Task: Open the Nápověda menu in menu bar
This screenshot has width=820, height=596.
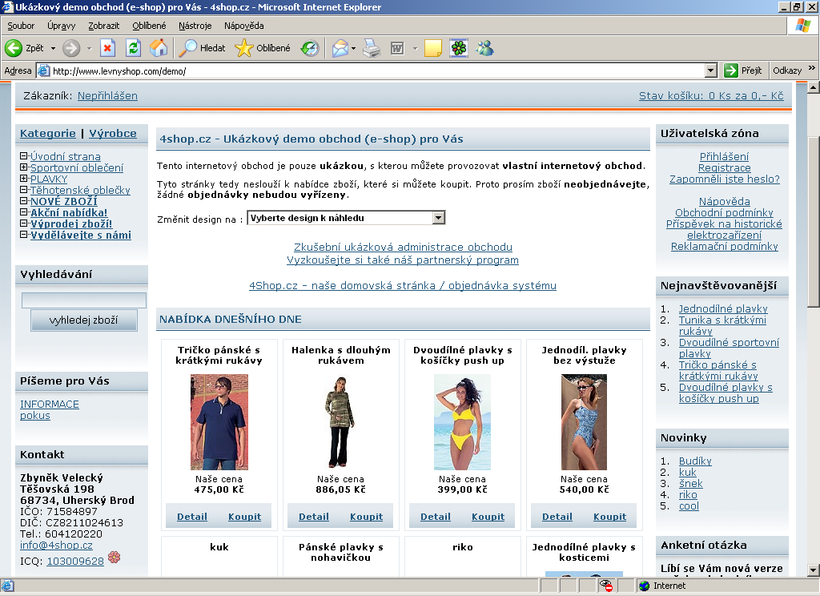Action: (x=243, y=26)
